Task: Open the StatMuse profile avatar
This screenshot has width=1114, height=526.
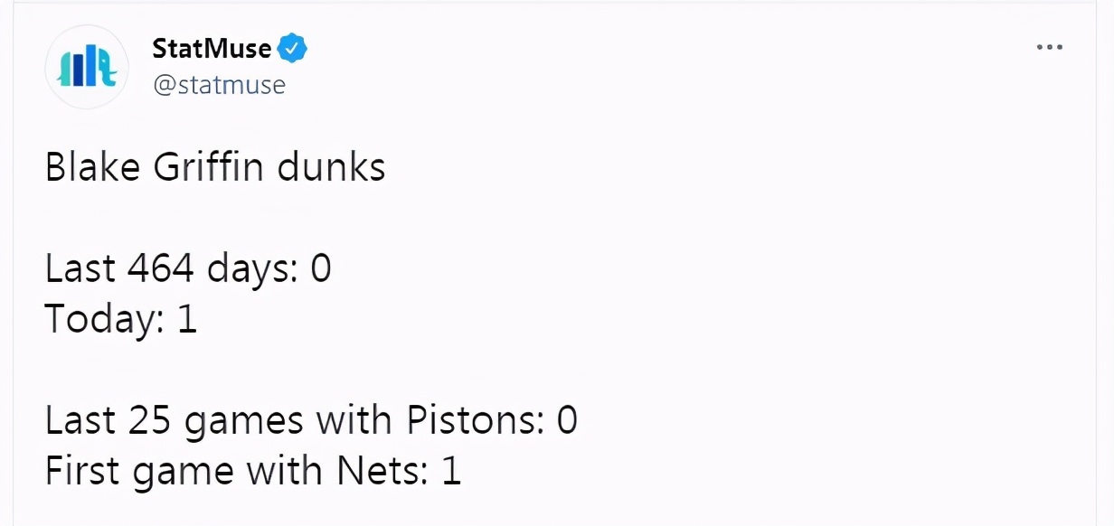Action: [87, 67]
